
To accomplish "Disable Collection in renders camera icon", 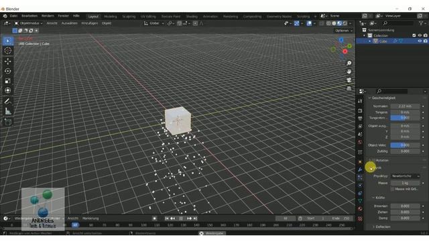I will (x=426, y=35).
